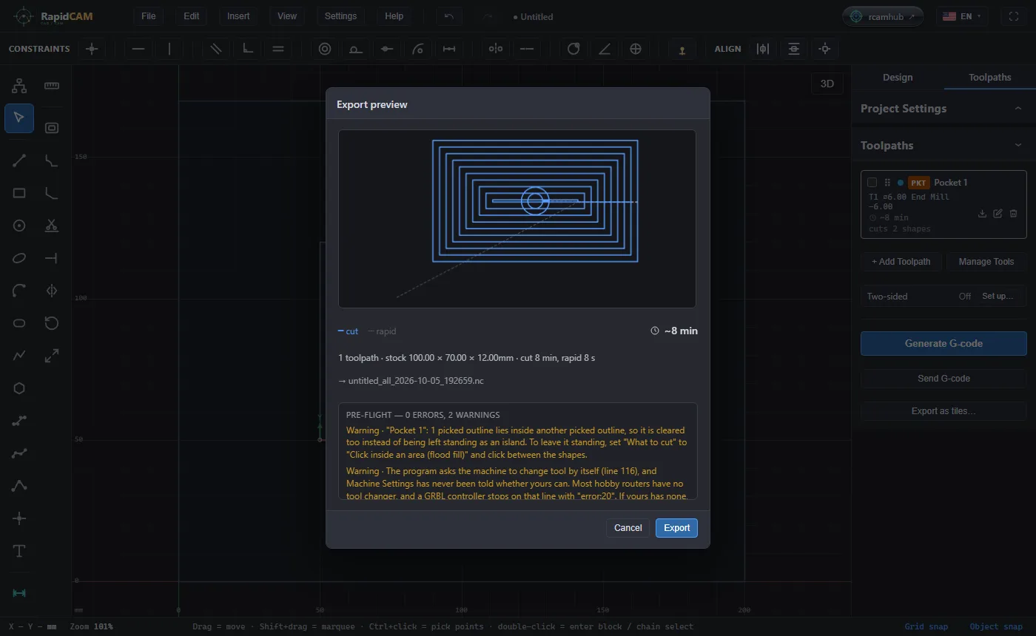This screenshot has width=1036, height=636.
Task: Toggle Object snap in status bar
Action: click(x=996, y=626)
